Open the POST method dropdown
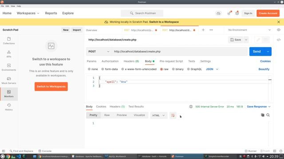 click(x=99, y=52)
